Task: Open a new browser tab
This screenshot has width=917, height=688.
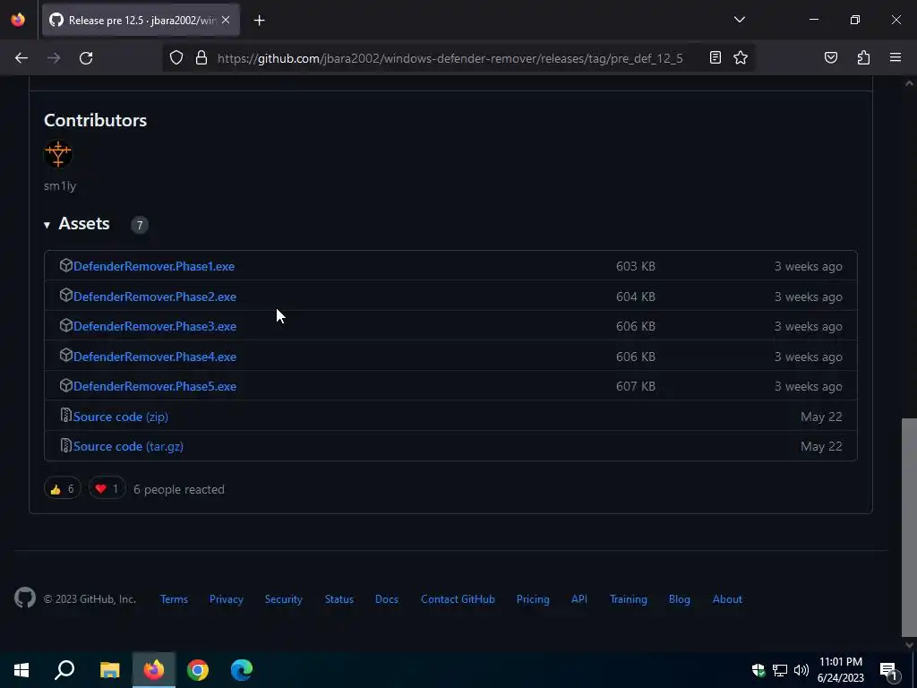Action: pyautogui.click(x=259, y=21)
